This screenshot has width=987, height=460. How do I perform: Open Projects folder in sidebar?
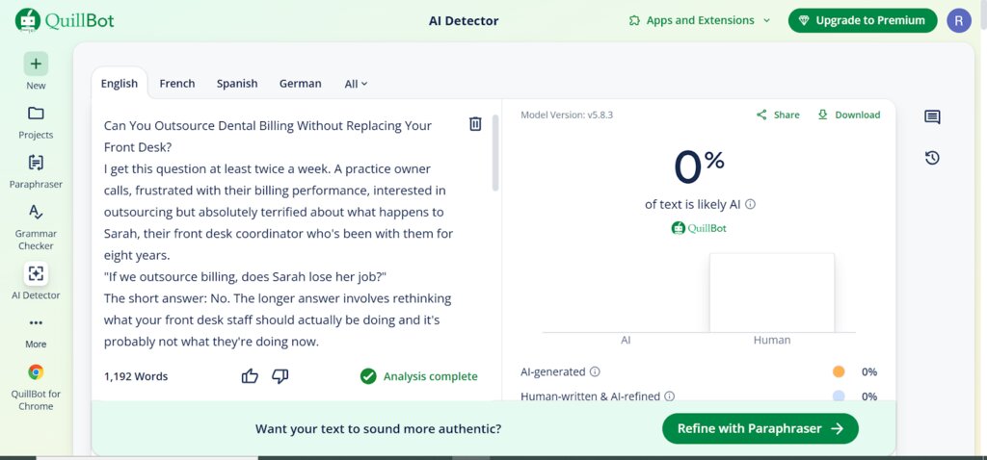pyautogui.click(x=36, y=121)
